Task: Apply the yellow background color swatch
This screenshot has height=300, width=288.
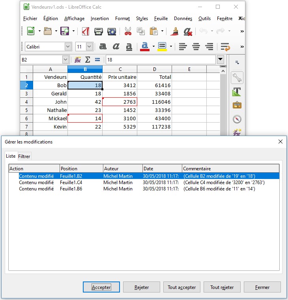Action: point(162,47)
